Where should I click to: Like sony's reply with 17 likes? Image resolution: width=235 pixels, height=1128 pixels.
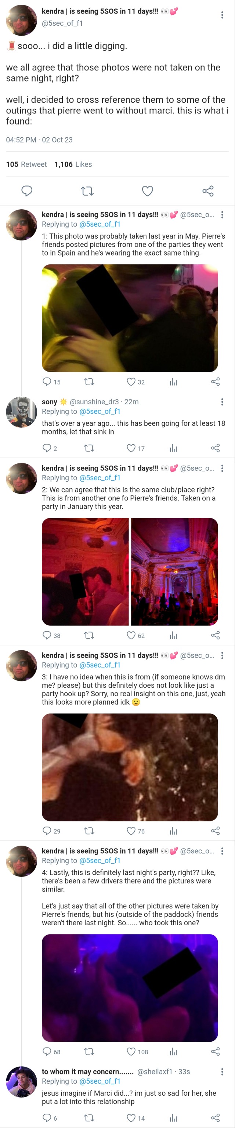point(131,448)
